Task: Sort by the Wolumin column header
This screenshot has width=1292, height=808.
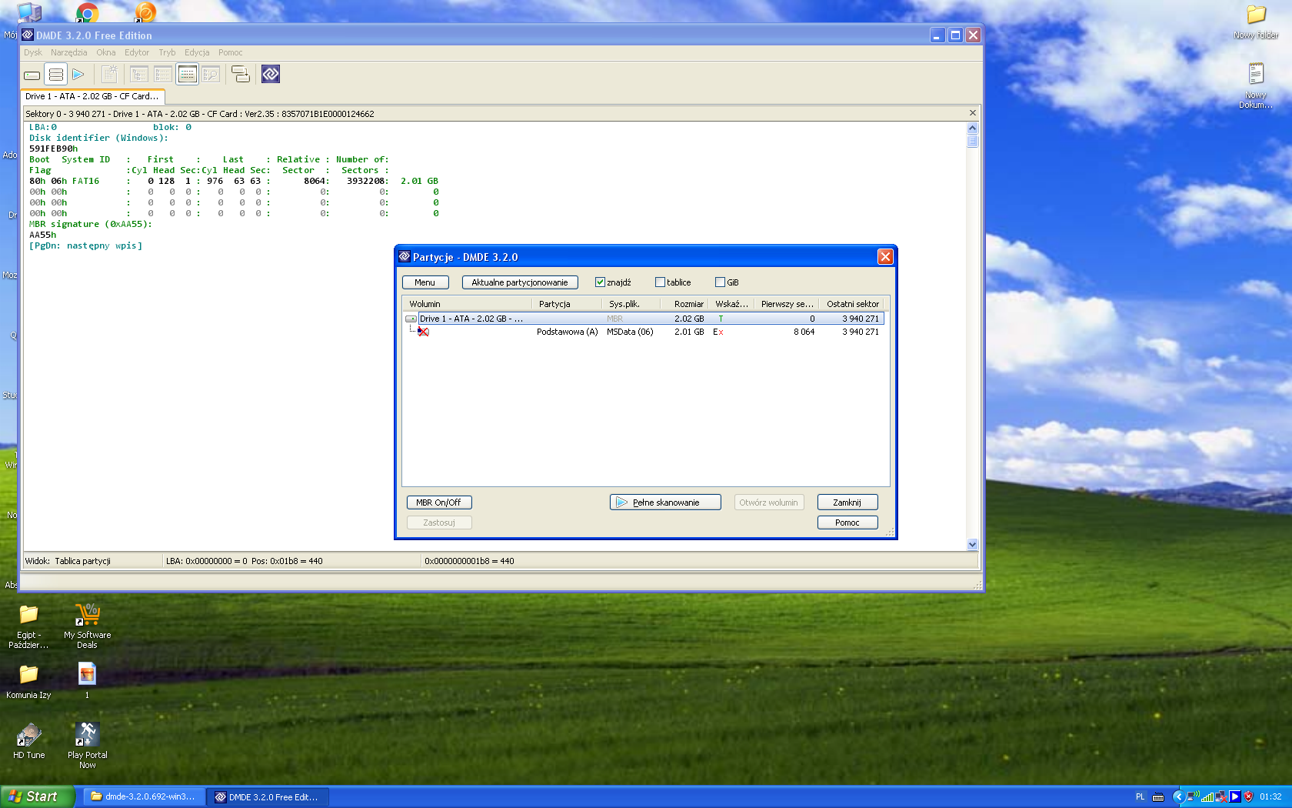Action: pyautogui.click(x=468, y=304)
